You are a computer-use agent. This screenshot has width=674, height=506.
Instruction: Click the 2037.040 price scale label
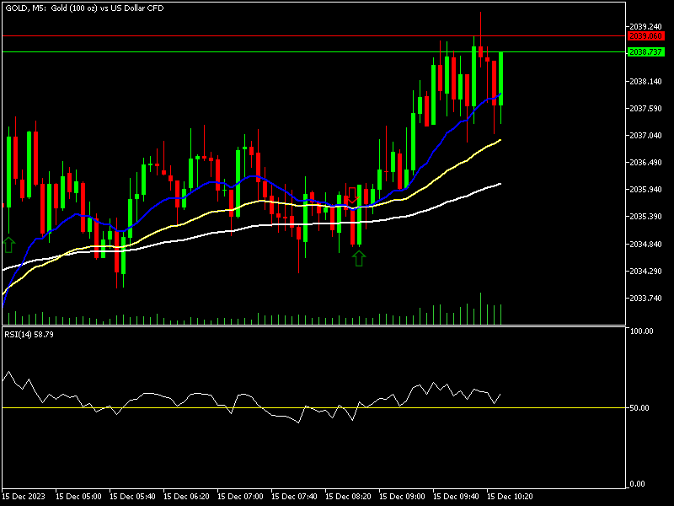click(x=645, y=135)
